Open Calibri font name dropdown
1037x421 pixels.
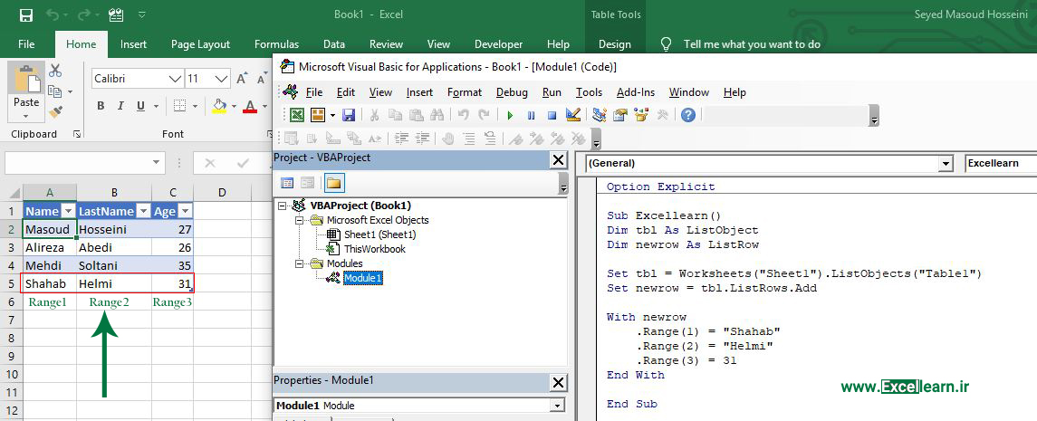(x=176, y=79)
